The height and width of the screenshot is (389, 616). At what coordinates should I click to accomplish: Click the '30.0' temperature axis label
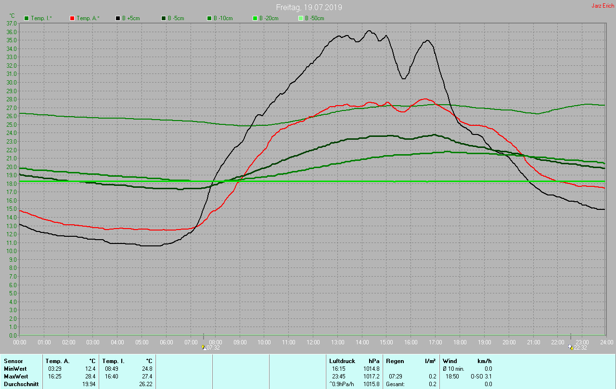[x=11, y=82]
